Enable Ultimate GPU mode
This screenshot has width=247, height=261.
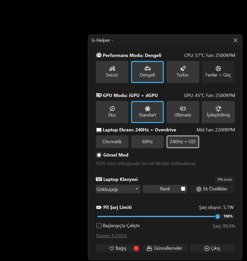pos(183,112)
